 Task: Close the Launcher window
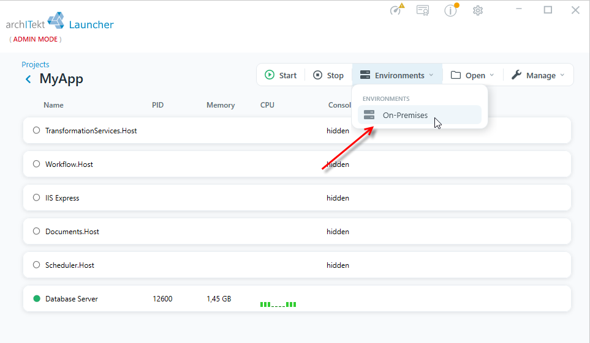pos(575,10)
